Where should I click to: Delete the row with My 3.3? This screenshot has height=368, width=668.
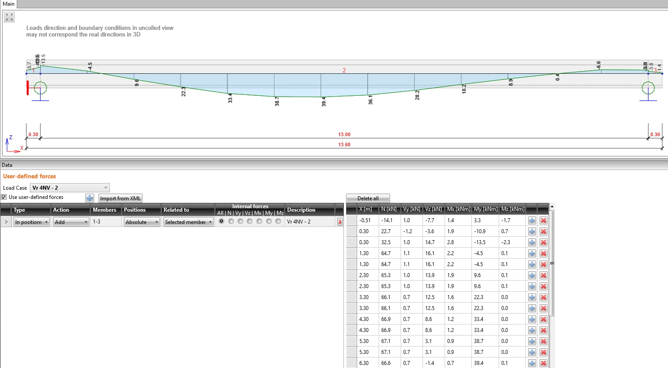point(544,220)
